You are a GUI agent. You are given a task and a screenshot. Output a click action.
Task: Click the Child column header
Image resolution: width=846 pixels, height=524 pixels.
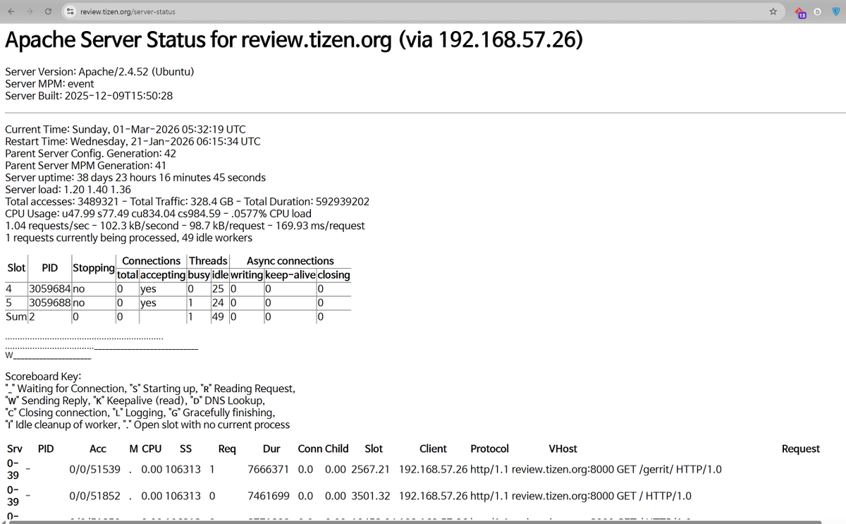pyautogui.click(x=336, y=449)
